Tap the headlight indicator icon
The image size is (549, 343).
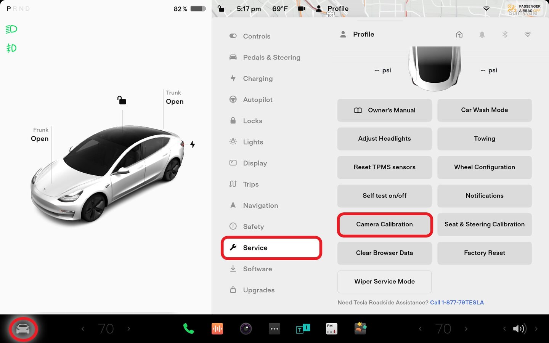point(11,29)
